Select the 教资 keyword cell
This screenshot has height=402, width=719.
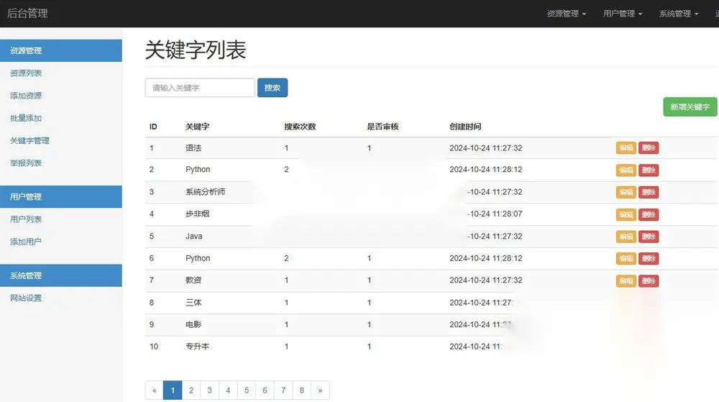tap(193, 280)
